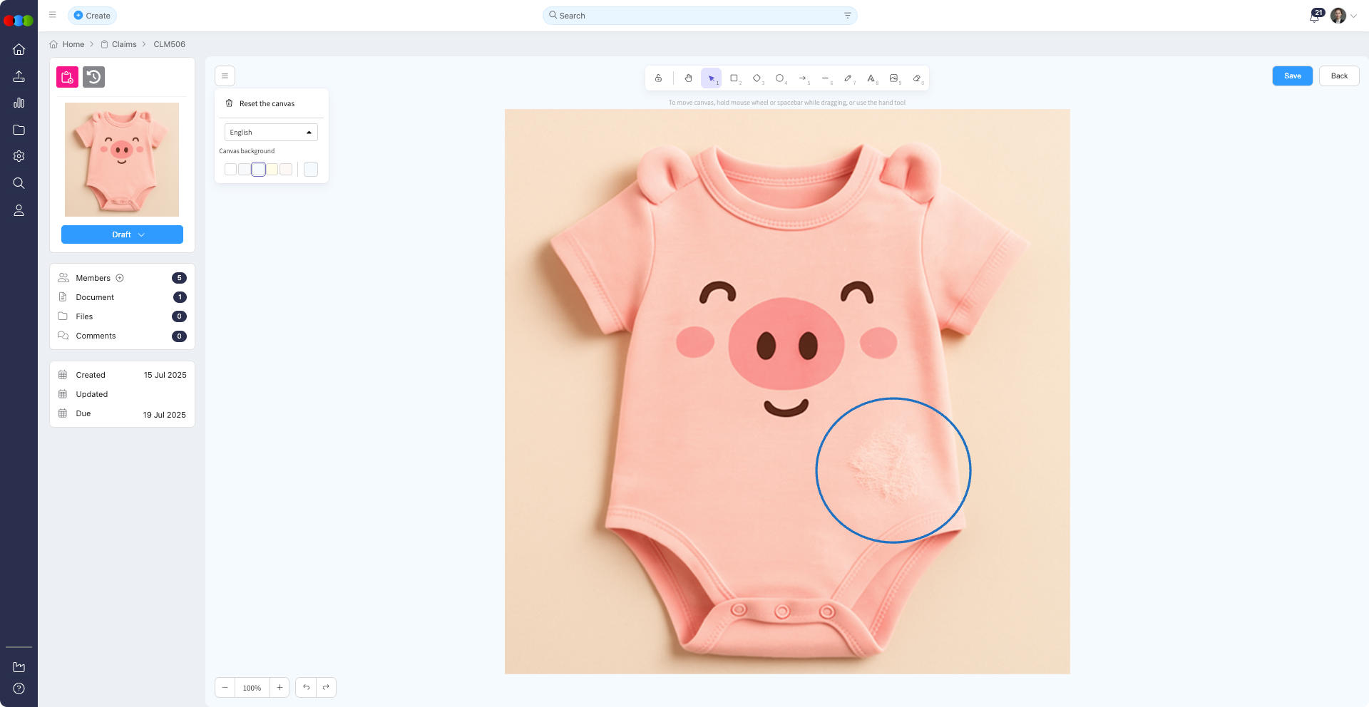Screen dimensions: 1369x707
Task: Pick the Diamond shape tool
Action: pyautogui.click(x=757, y=78)
